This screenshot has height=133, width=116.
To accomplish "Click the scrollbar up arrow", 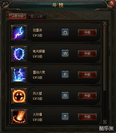I will (105, 23).
